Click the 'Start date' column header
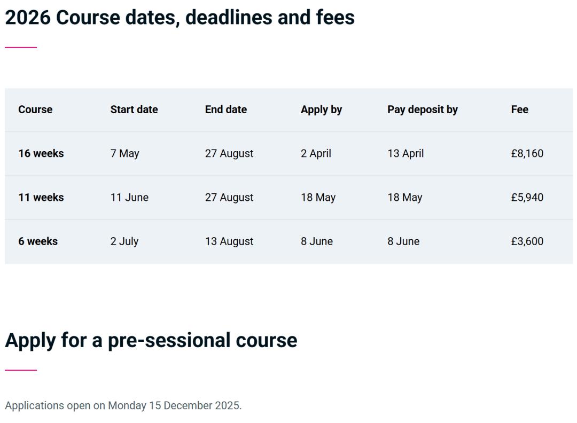 coord(134,109)
